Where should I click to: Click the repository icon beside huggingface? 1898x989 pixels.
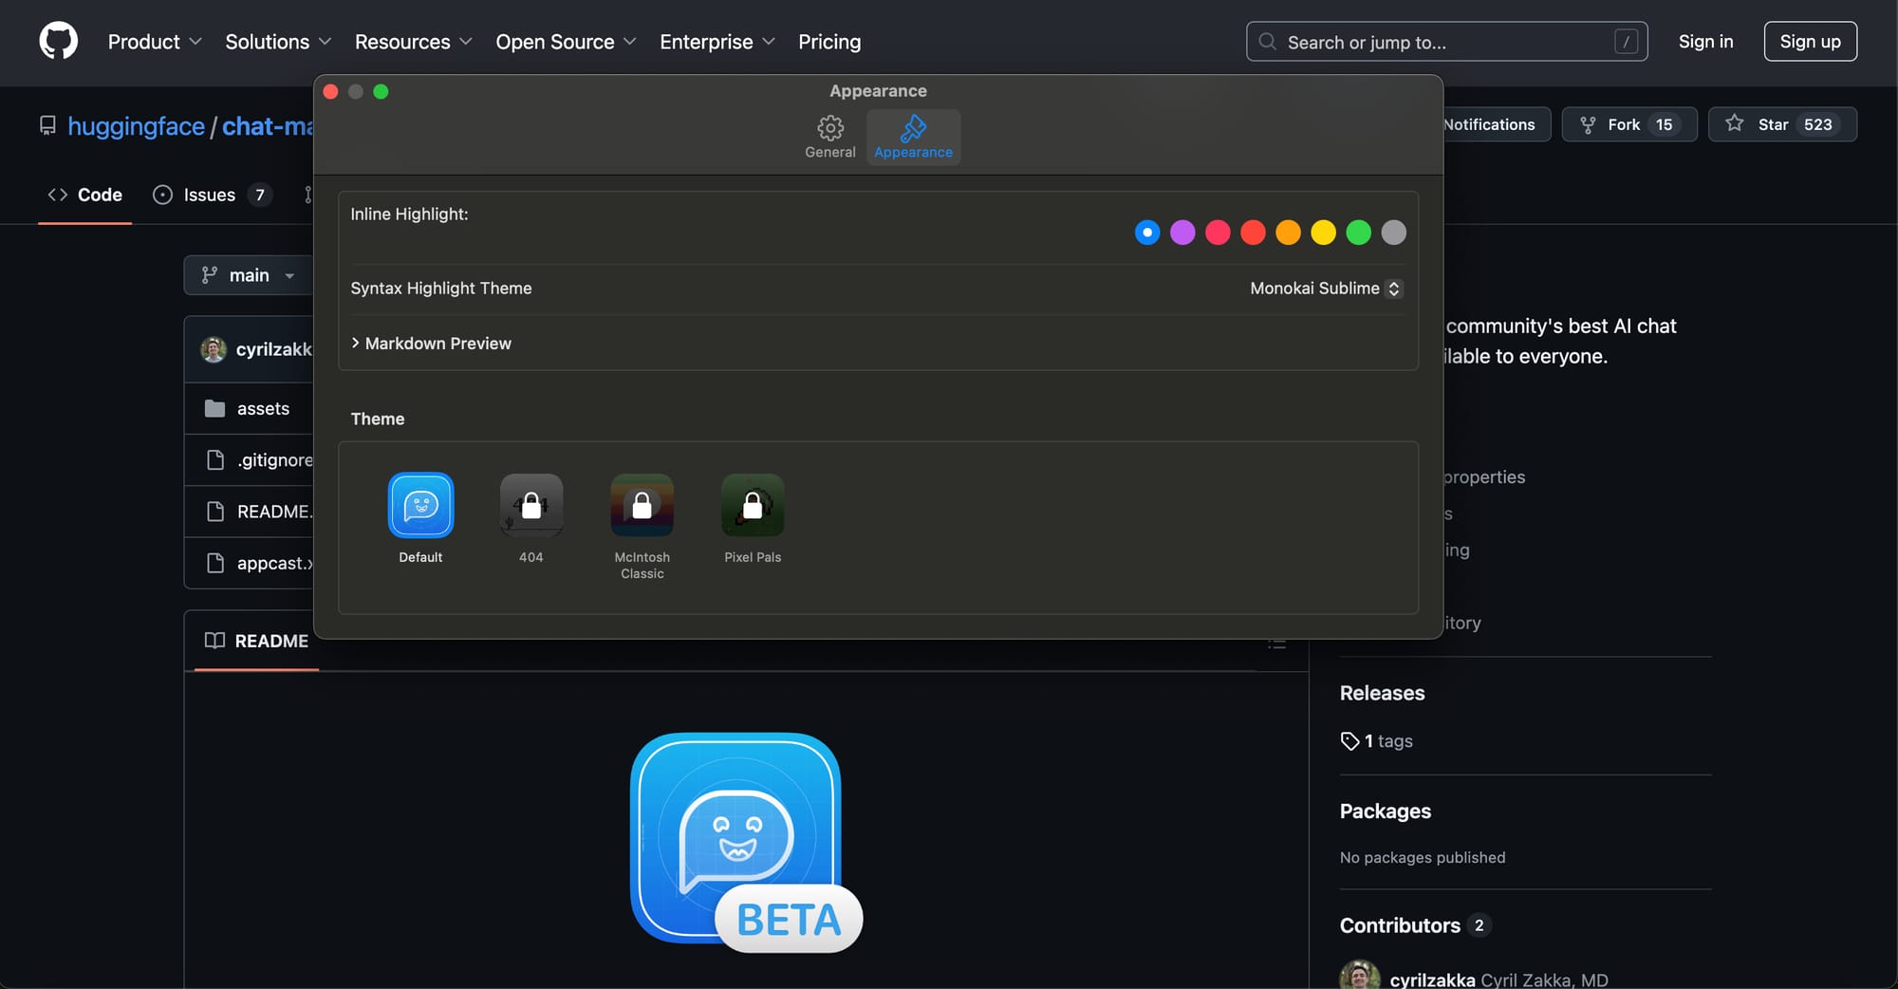pyautogui.click(x=47, y=126)
